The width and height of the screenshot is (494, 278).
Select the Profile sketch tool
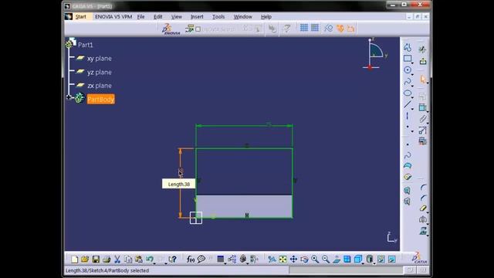coord(408,48)
